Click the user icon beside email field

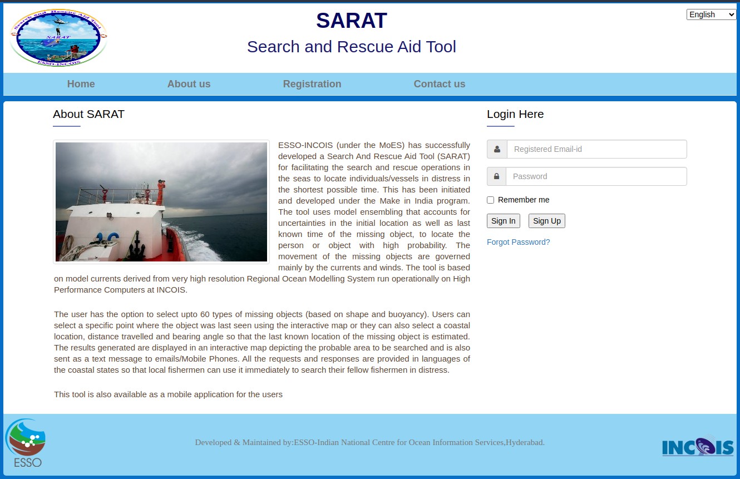point(497,149)
